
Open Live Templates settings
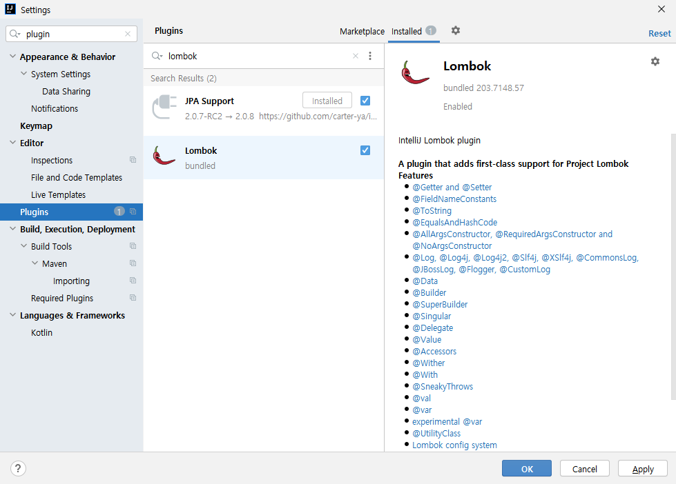point(58,194)
